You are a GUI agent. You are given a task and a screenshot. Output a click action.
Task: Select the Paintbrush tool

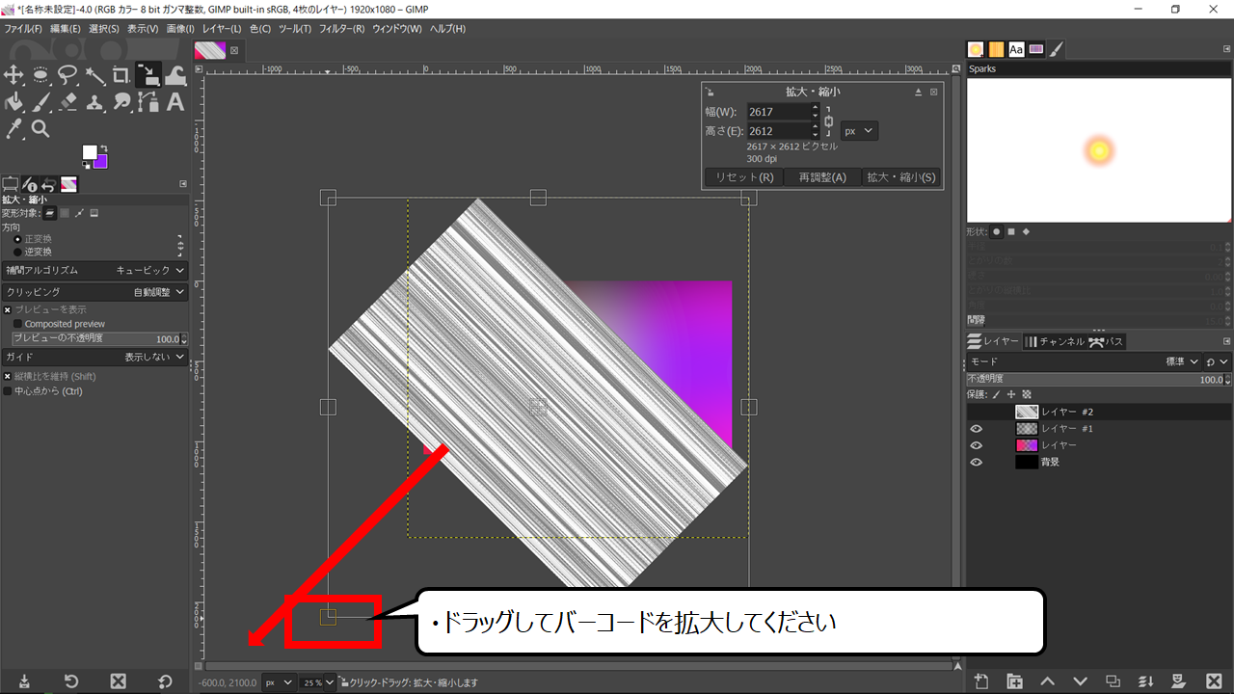click(x=40, y=102)
